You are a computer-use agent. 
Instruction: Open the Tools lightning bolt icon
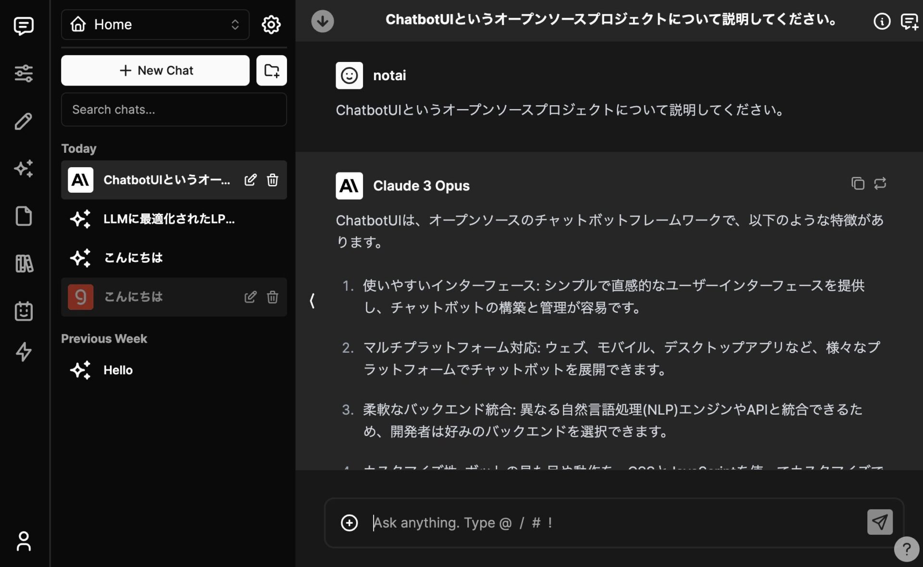click(x=24, y=352)
